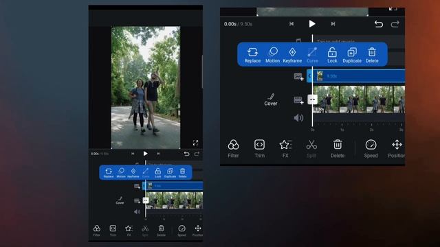Viewport: 440px width, 247px height.
Task: Tap Keyframe on the phone screen toolbar
Action: coord(133,173)
